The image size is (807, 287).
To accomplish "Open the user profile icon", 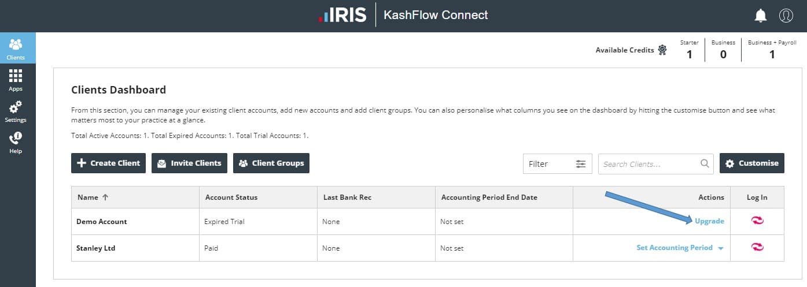I will click(786, 16).
